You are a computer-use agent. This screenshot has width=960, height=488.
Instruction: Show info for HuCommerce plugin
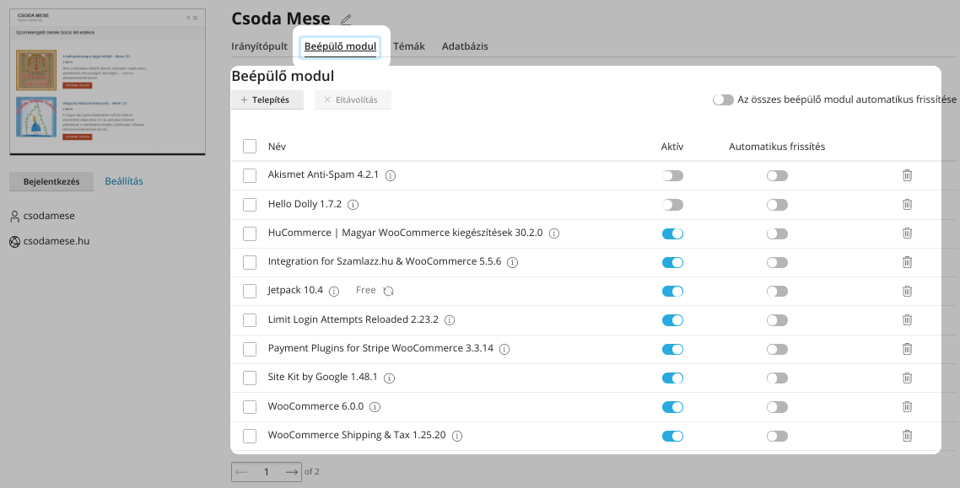tap(554, 233)
